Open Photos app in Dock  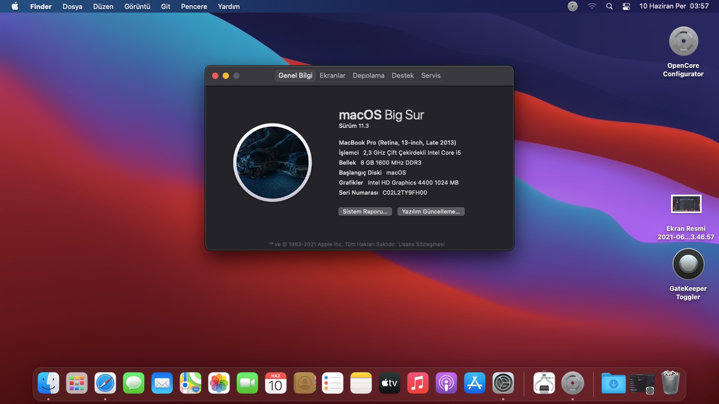click(x=219, y=383)
